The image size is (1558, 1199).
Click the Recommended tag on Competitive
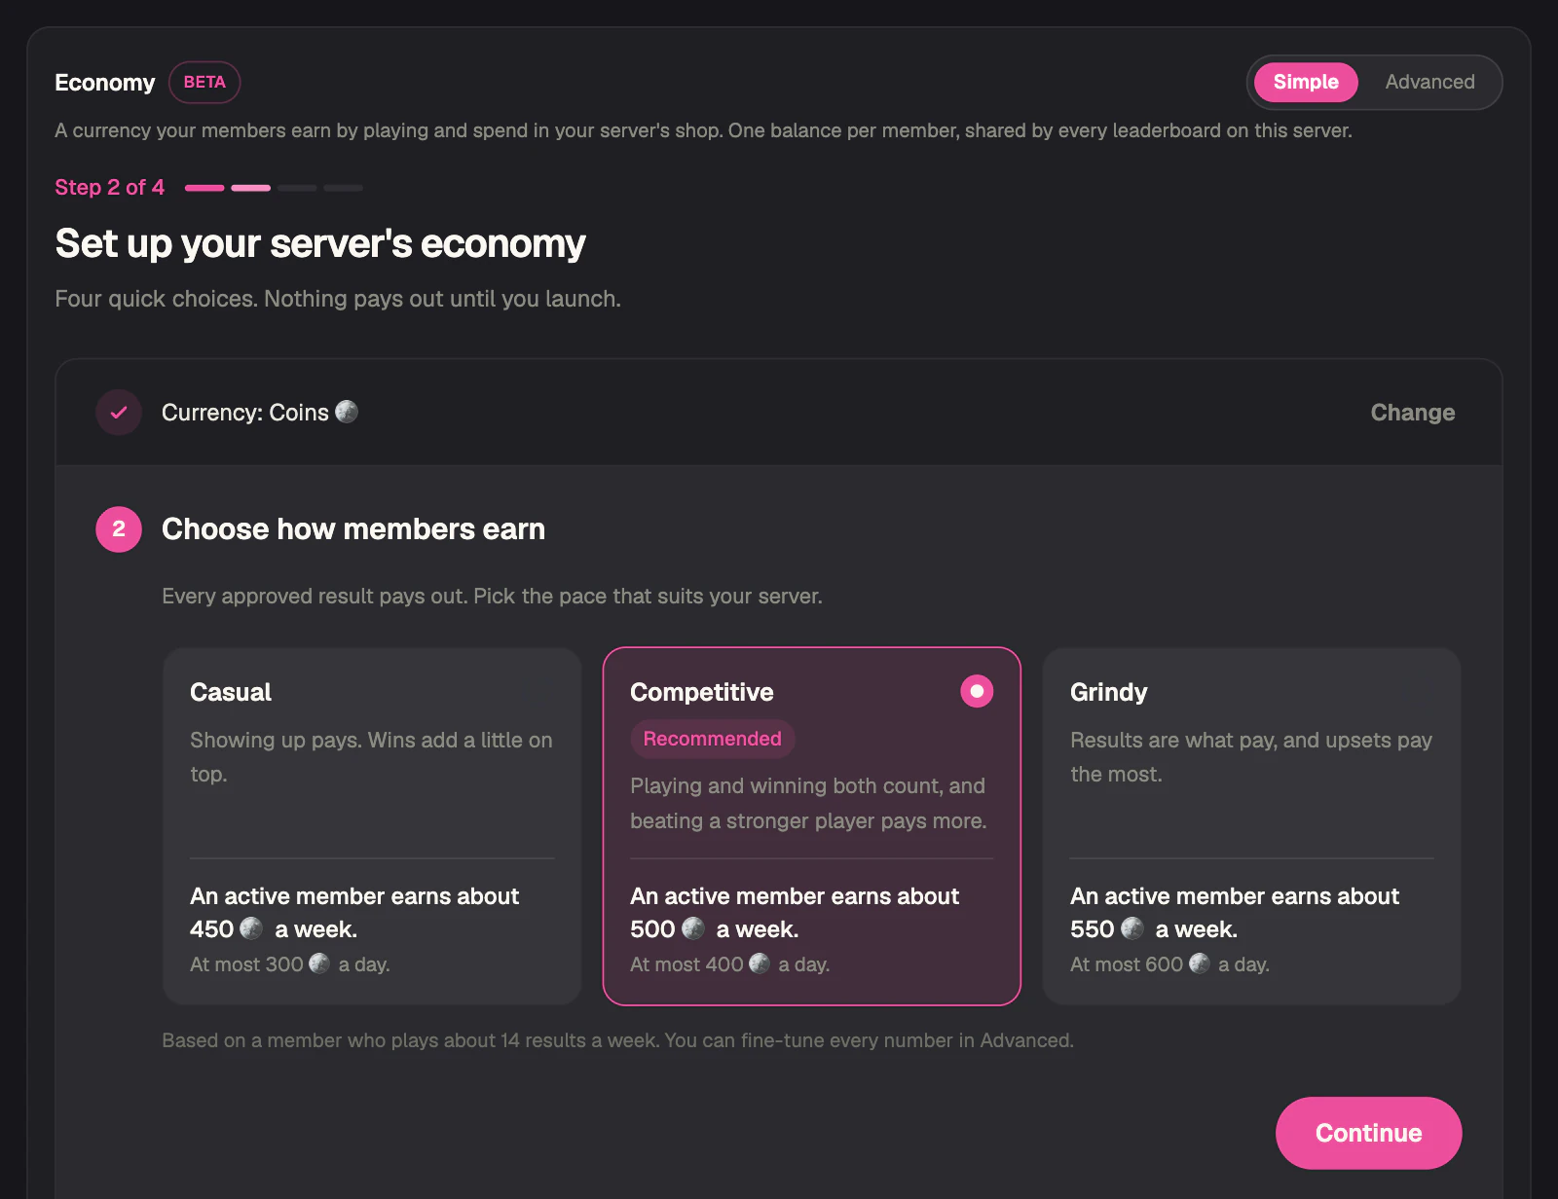tap(712, 739)
